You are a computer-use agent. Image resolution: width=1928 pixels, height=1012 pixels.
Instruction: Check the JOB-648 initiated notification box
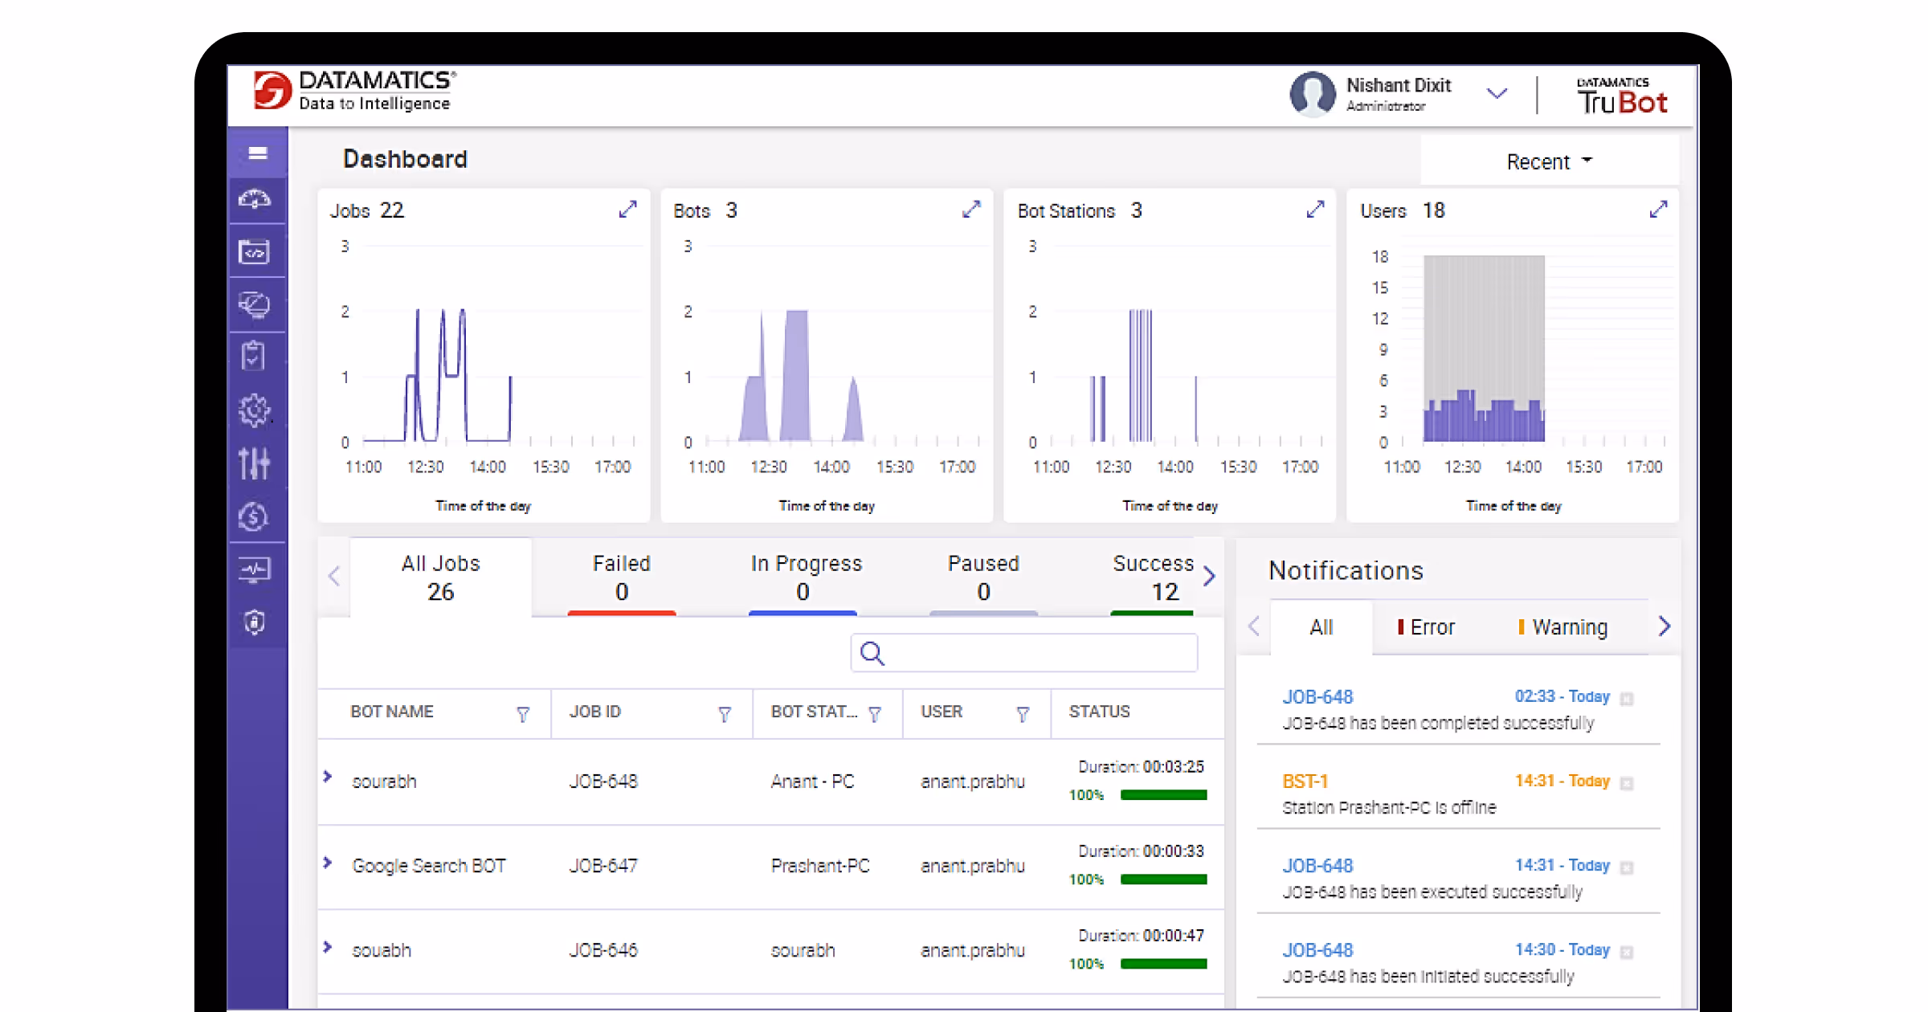pos(1627,952)
